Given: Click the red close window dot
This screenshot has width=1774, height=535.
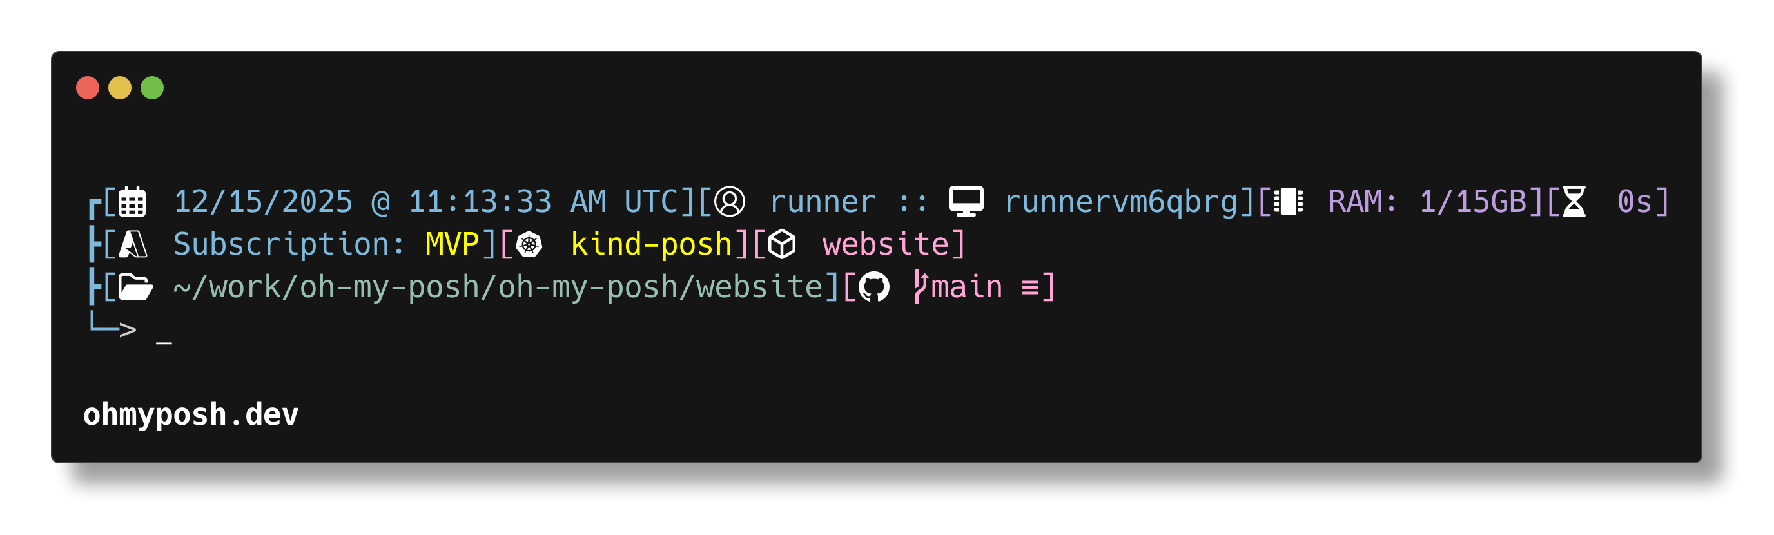Looking at the screenshot, I should pos(88,88).
